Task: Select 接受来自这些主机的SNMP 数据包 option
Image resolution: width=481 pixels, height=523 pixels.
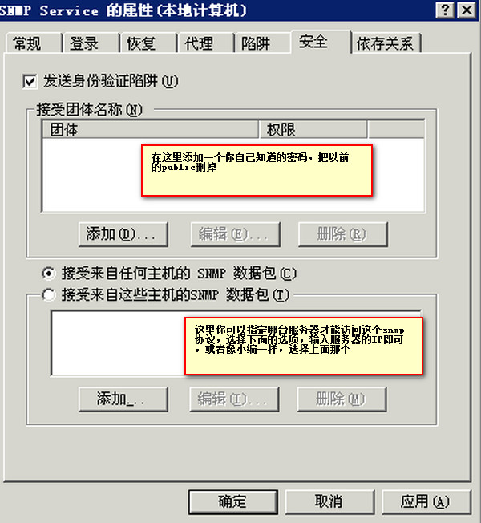Action: [x=49, y=294]
